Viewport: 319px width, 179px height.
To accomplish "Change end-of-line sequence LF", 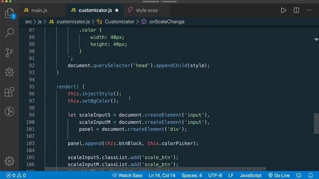I will point(231,176).
